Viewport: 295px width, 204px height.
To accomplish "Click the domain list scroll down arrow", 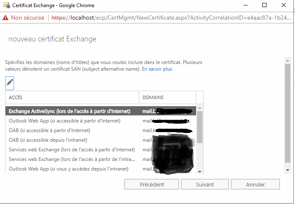I will point(199,171).
